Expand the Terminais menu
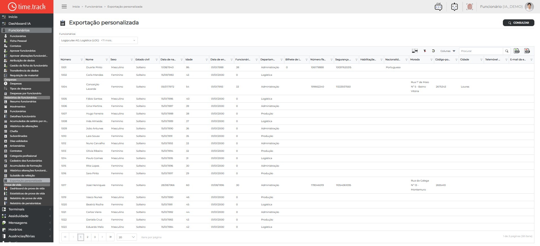The height and width of the screenshot is (246, 540). 26,209
